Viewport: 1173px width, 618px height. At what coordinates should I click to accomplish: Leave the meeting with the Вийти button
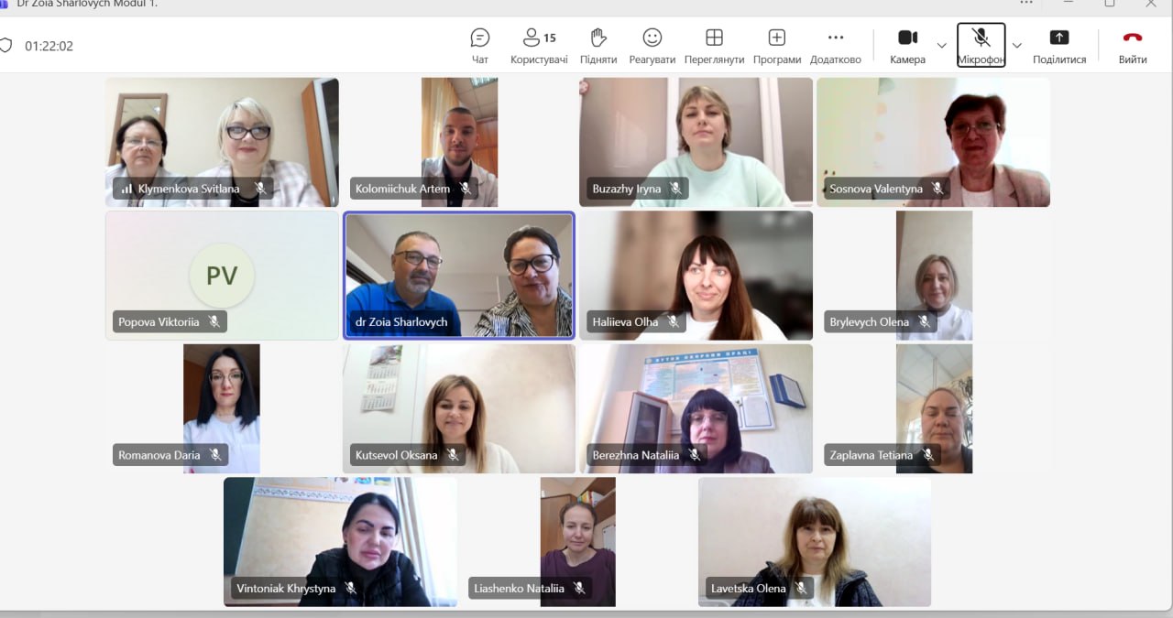[1133, 46]
